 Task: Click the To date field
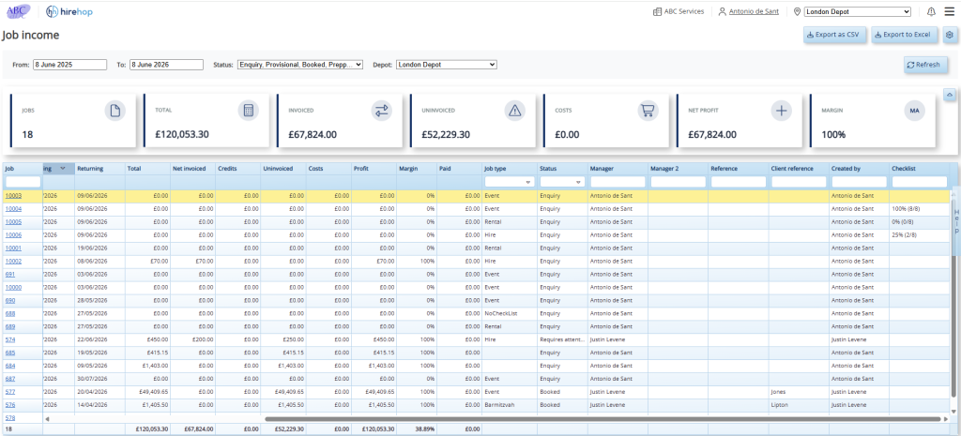click(x=166, y=65)
